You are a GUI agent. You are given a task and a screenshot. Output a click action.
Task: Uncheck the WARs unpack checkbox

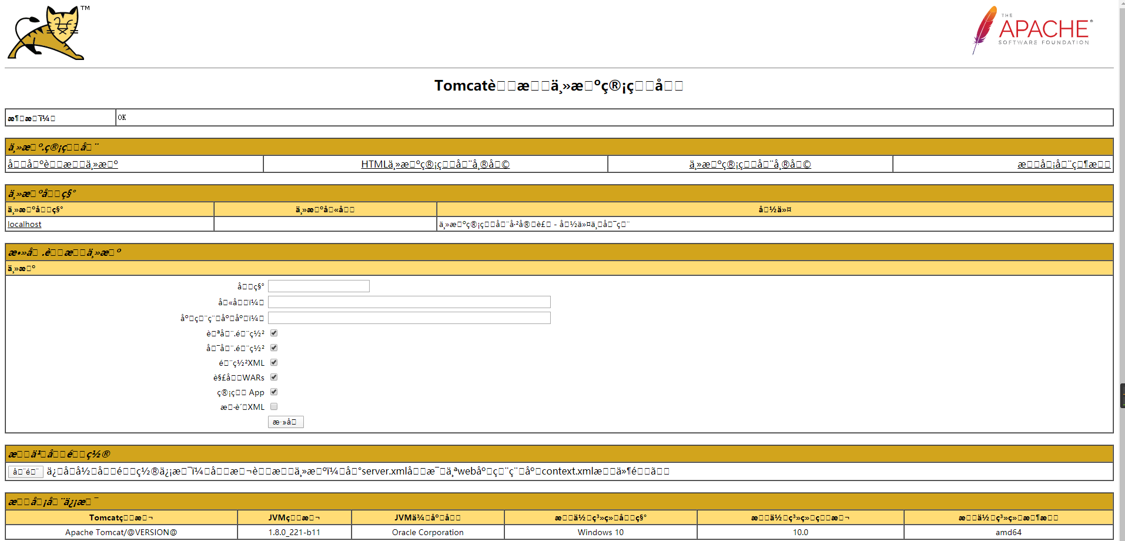pos(274,378)
